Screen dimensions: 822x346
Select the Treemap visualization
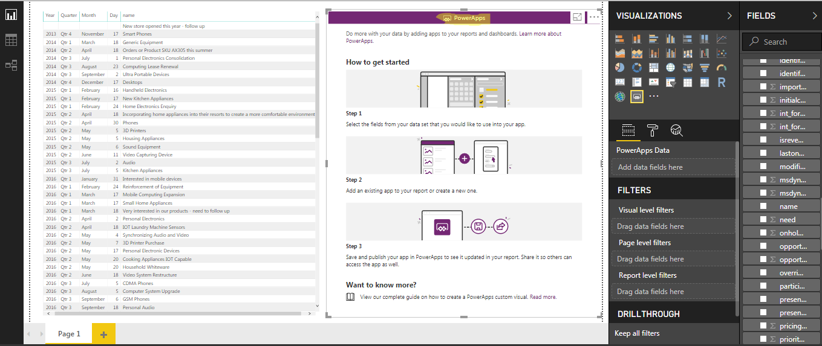click(653, 68)
